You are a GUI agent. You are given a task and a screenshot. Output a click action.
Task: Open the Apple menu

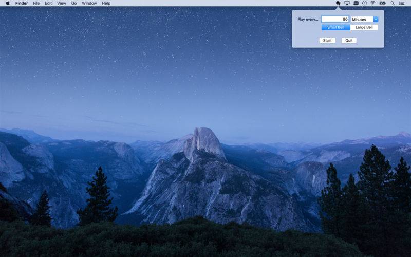click(x=8, y=3)
